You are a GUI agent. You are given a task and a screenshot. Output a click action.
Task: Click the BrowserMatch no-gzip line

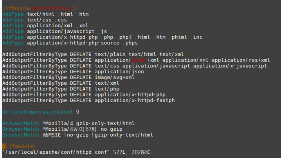click(x=62, y=129)
